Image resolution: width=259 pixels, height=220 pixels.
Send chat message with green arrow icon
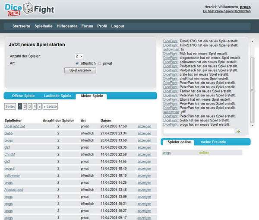(x=239, y=131)
